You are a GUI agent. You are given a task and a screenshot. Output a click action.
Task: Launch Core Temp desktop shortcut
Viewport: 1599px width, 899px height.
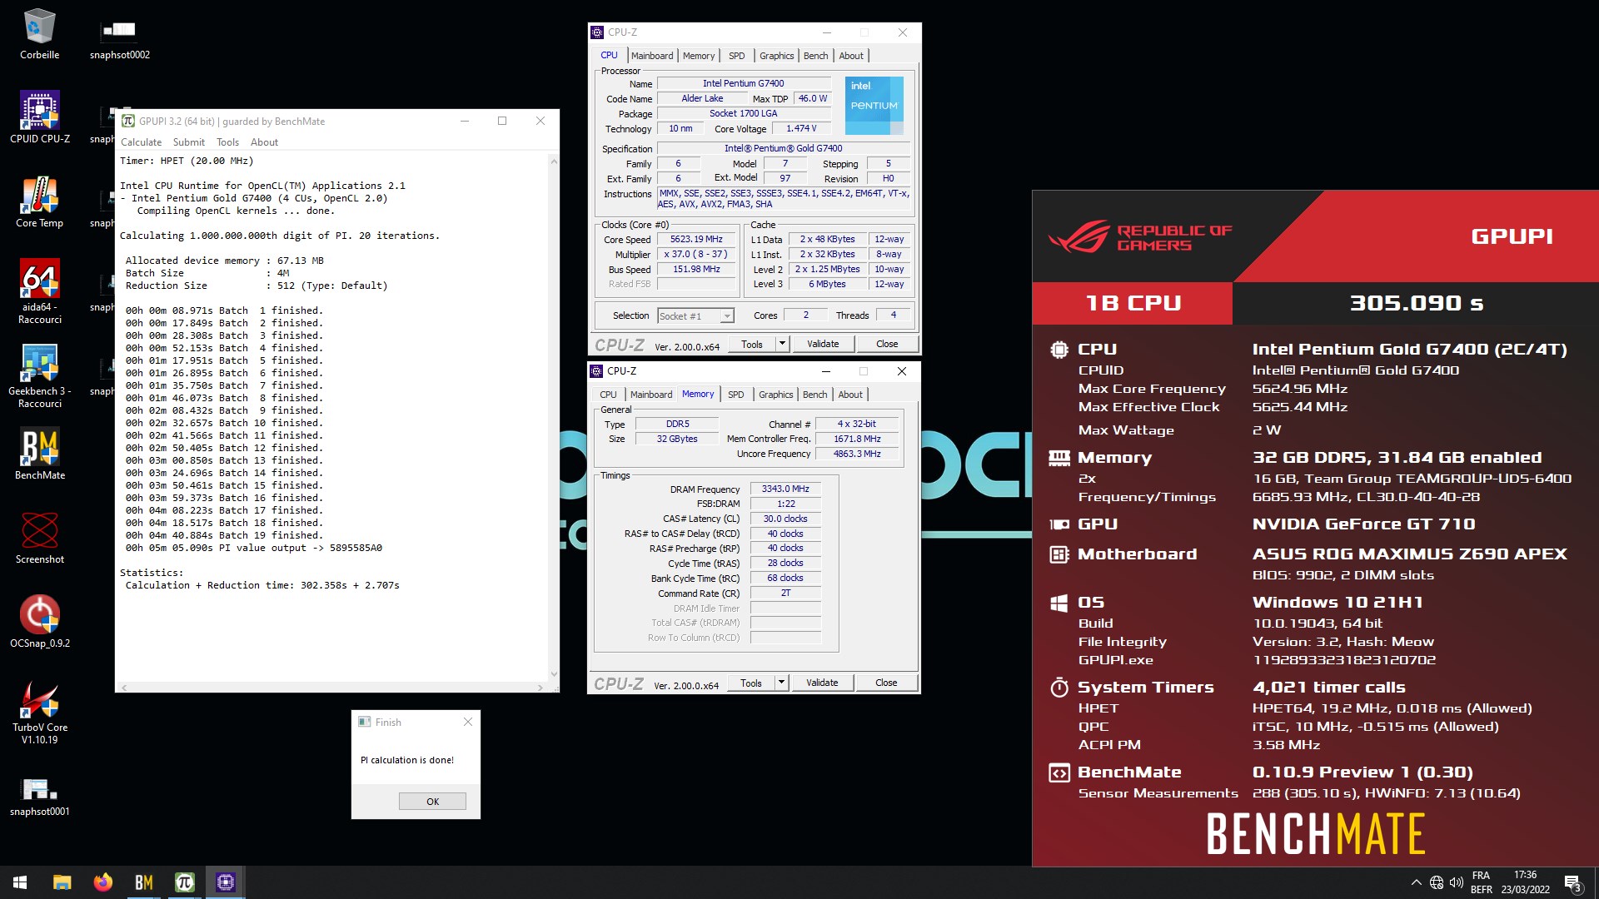click(x=39, y=202)
